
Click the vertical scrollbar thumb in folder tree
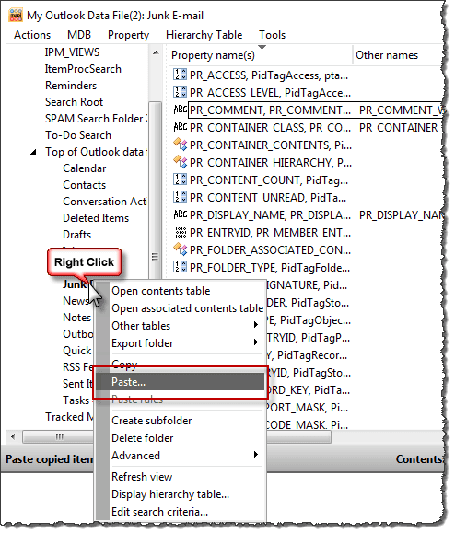click(156, 256)
